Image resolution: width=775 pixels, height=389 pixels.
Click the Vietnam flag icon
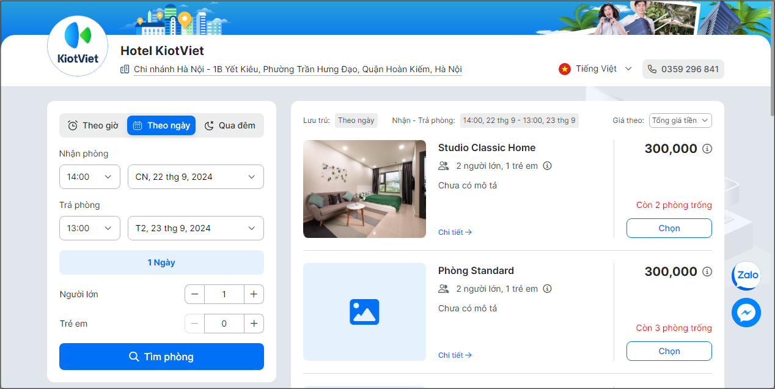pyautogui.click(x=564, y=69)
